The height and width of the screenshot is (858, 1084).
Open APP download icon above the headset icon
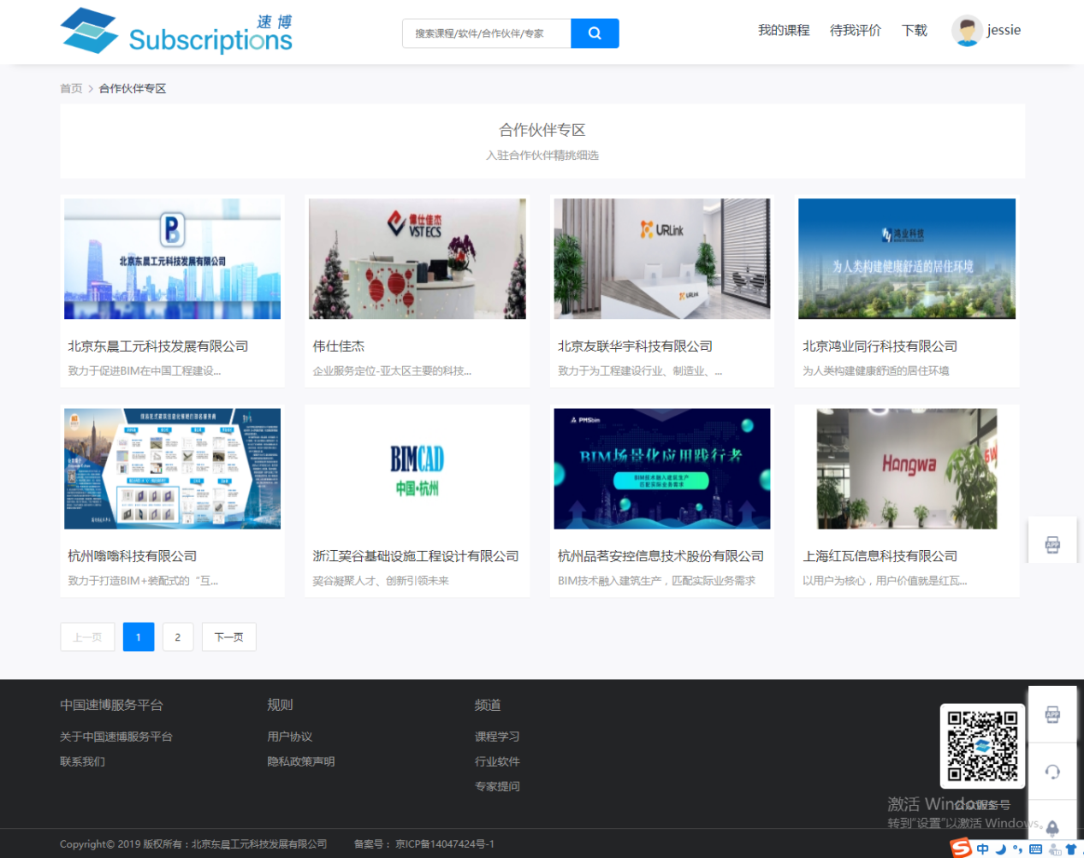pos(1052,714)
